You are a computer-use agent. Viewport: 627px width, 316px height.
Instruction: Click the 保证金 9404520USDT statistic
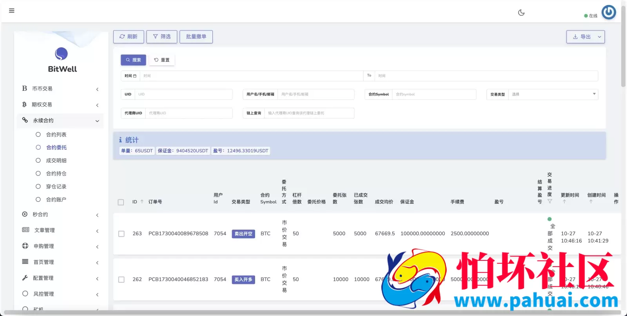click(x=183, y=151)
